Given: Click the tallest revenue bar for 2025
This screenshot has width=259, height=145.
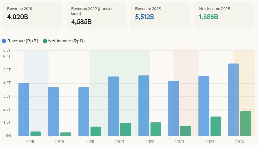Looking at the screenshot, I should (x=234, y=99).
